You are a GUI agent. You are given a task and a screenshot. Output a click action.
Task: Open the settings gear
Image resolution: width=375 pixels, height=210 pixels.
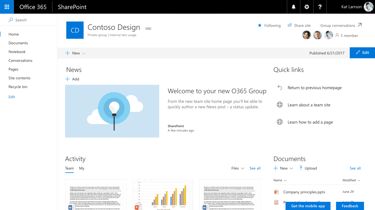click(307, 7)
